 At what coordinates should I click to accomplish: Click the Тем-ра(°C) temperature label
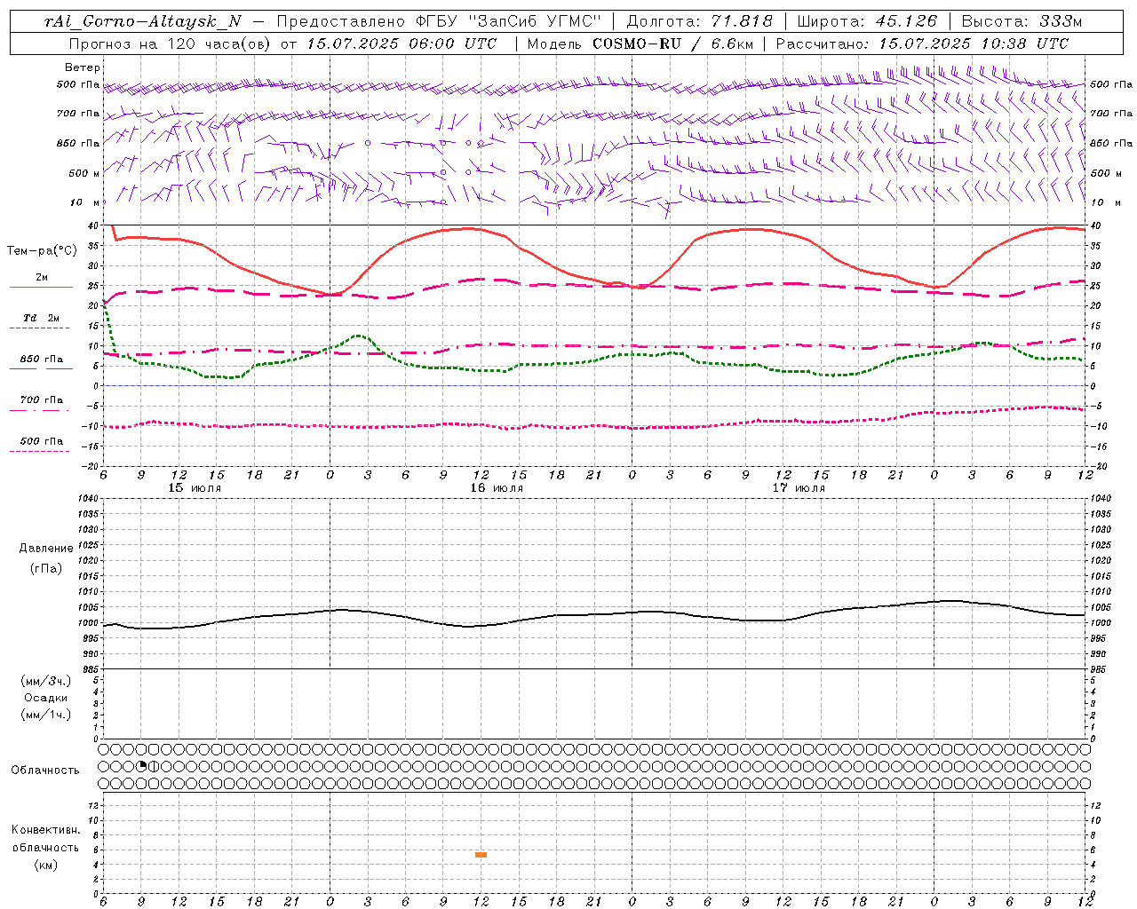[x=42, y=251]
